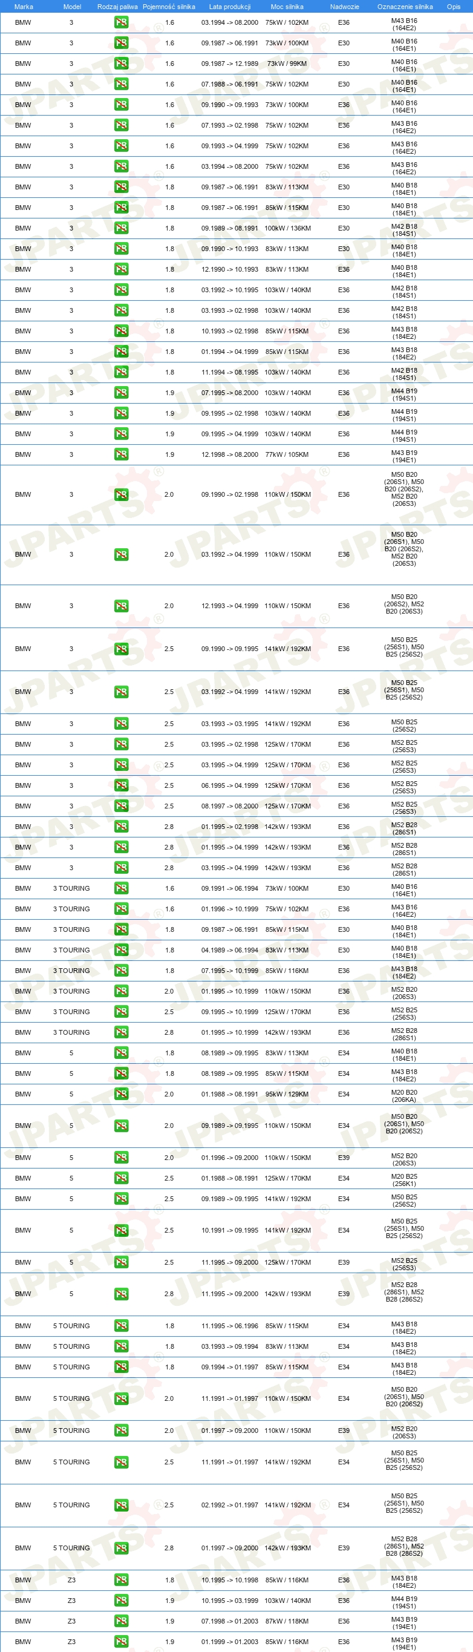
Task: Click the fuel icon in the 09.1990 -> 02.1998 row
Action: [x=121, y=494]
